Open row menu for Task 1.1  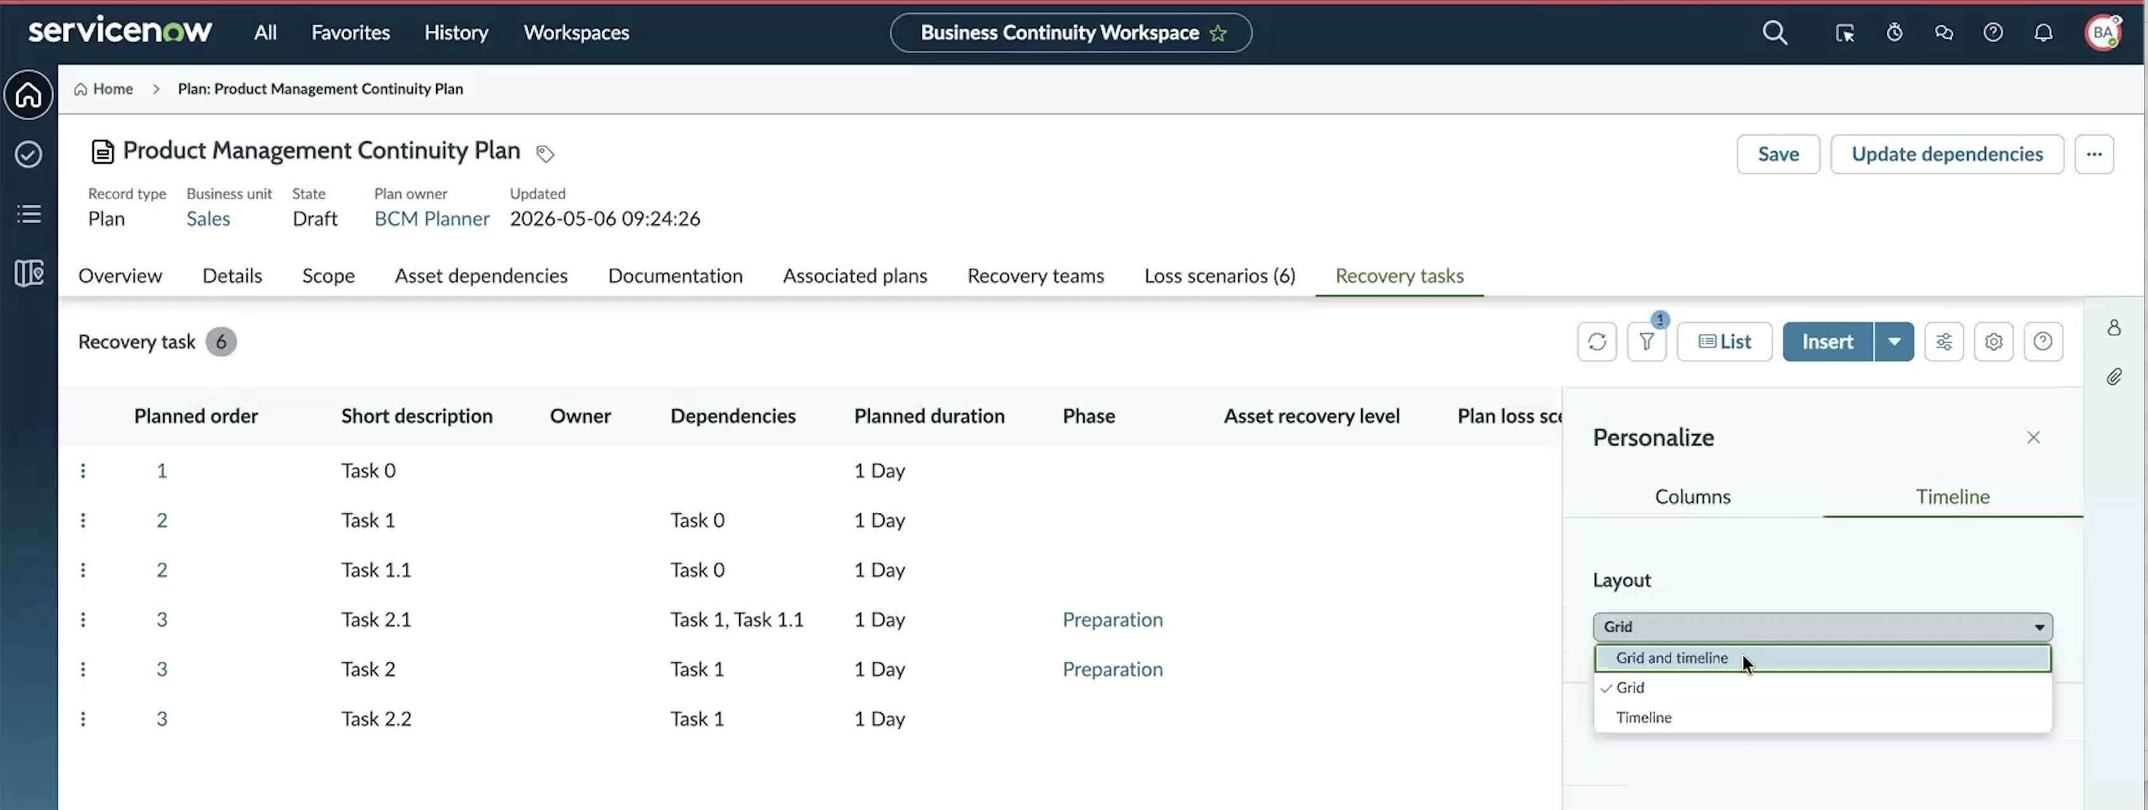82,570
